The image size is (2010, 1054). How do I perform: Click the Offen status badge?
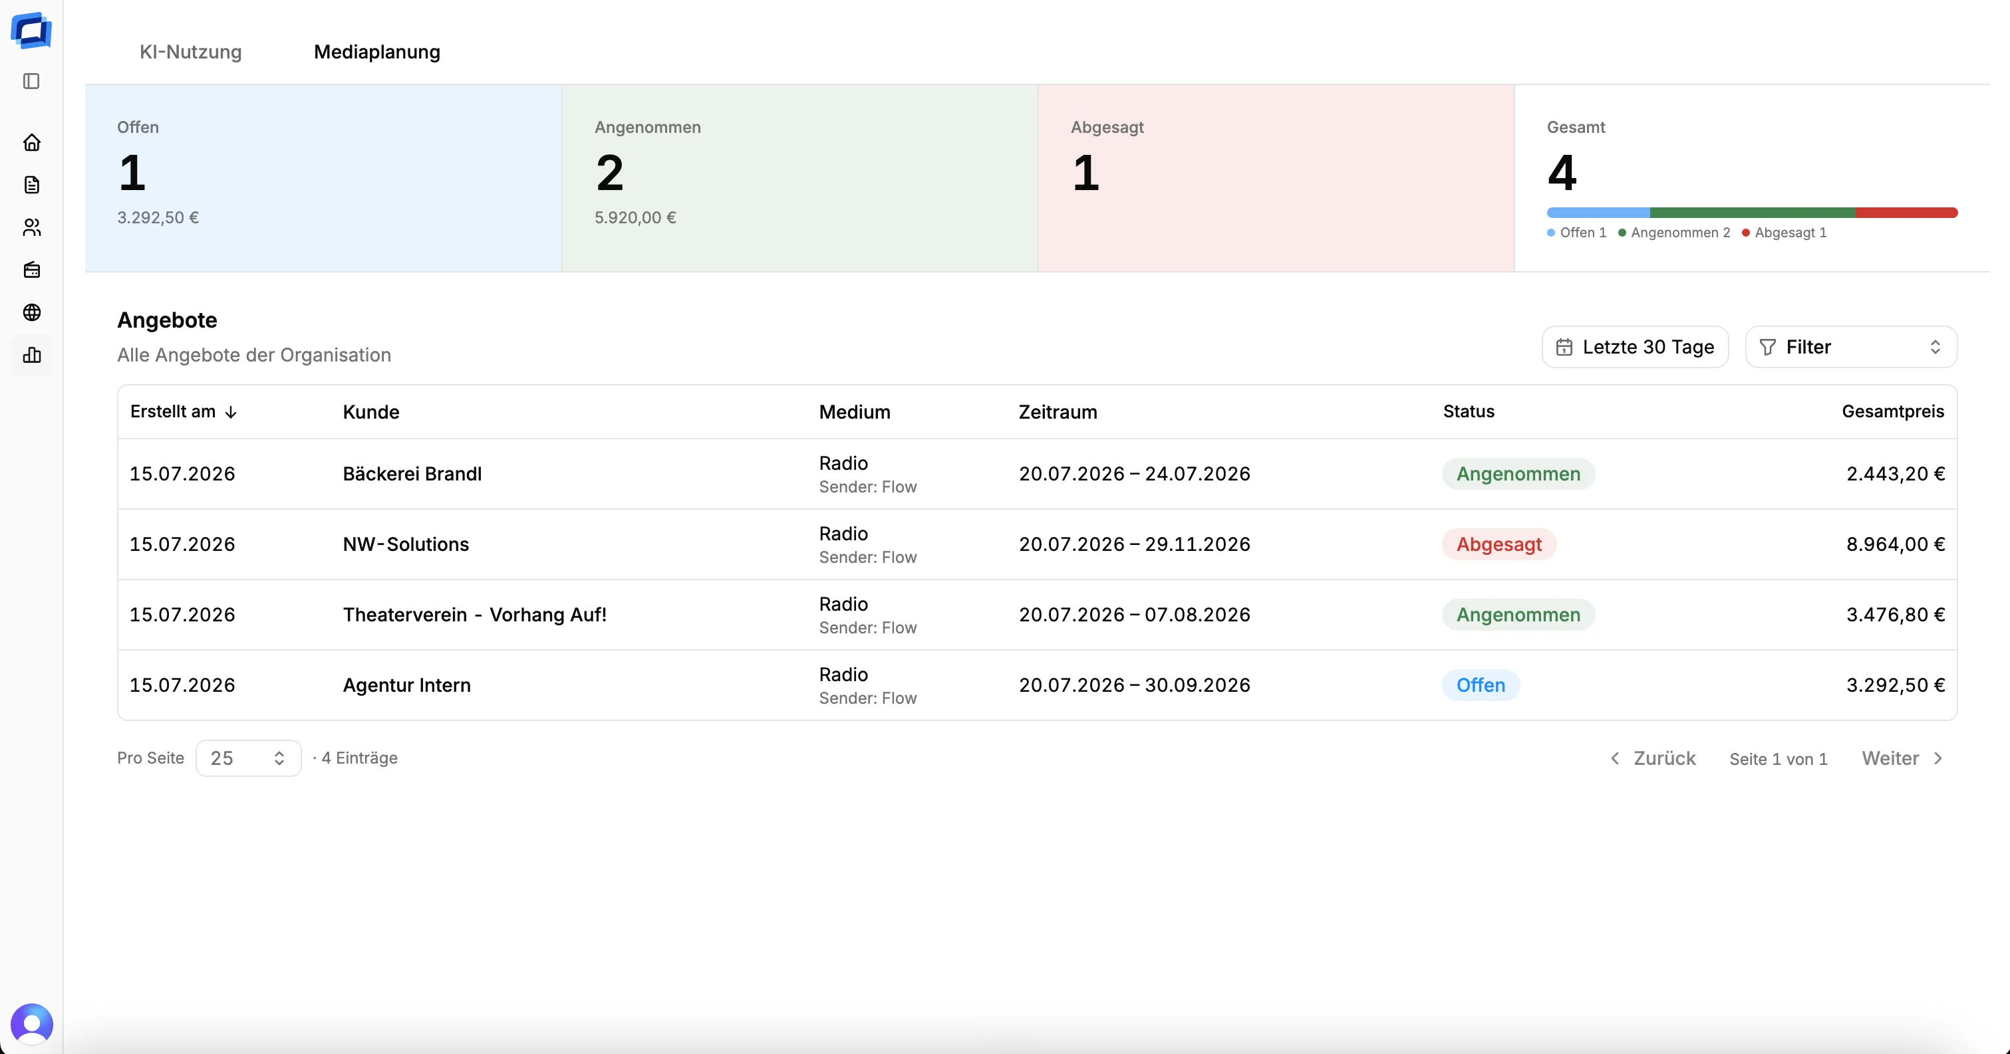pyautogui.click(x=1480, y=685)
